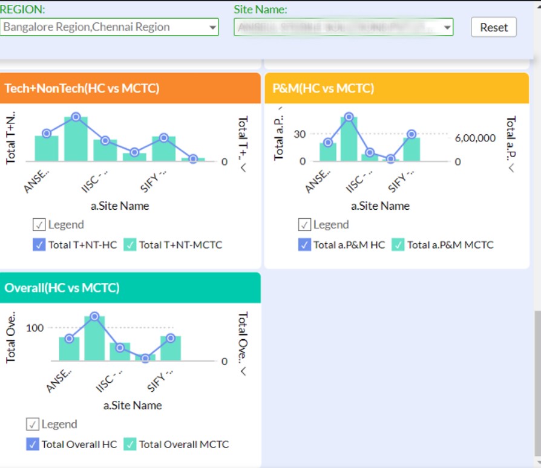Viewport: 541px width, 468px height.
Task: Expand chevron beside Tech+NonTech chart axis
Action: click(243, 168)
